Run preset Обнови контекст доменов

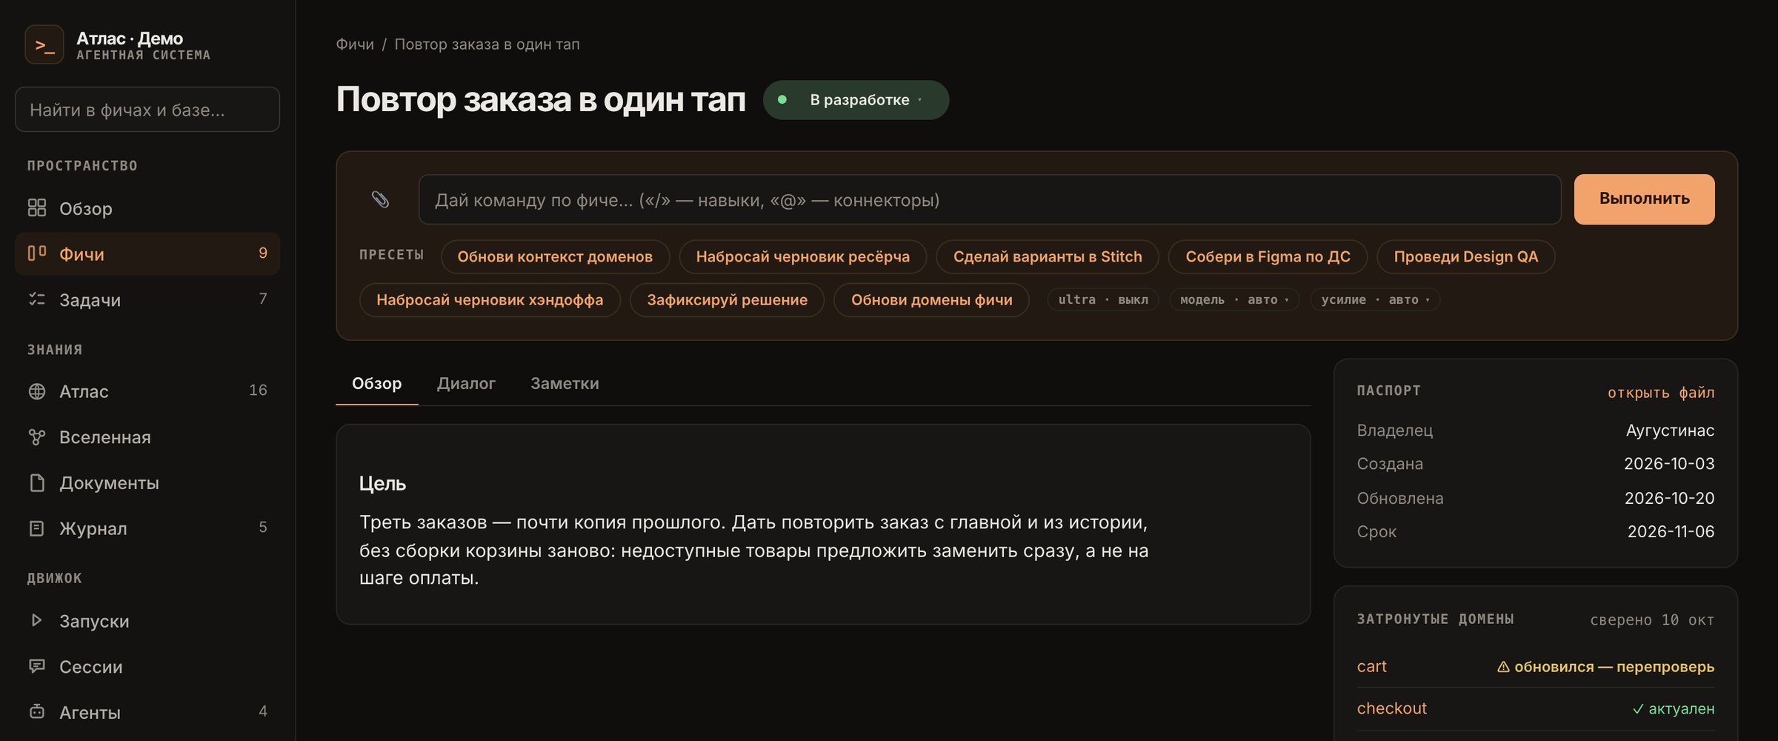click(x=555, y=256)
